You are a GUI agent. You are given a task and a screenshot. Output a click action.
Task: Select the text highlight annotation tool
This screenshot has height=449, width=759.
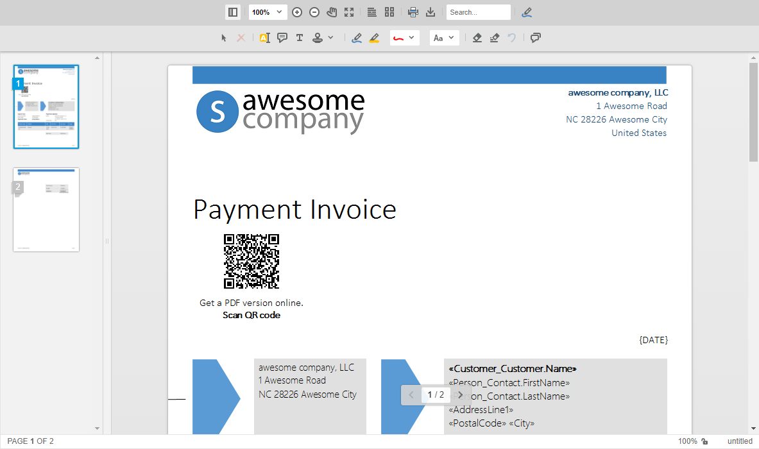(x=265, y=38)
